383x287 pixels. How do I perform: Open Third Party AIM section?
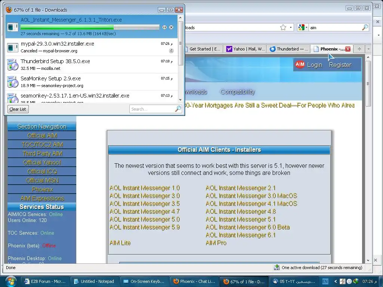point(42,154)
